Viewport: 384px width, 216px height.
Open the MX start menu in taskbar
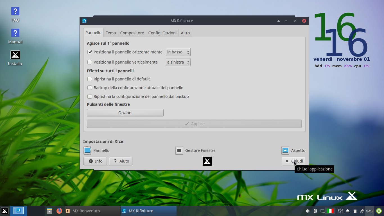tap(5, 211)
